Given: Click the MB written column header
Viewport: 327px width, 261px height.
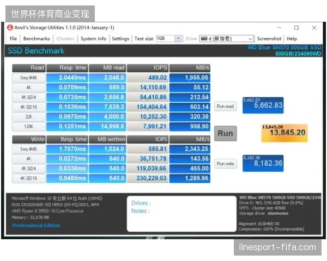Looking at the screenshot, I should tap(107, 139).
